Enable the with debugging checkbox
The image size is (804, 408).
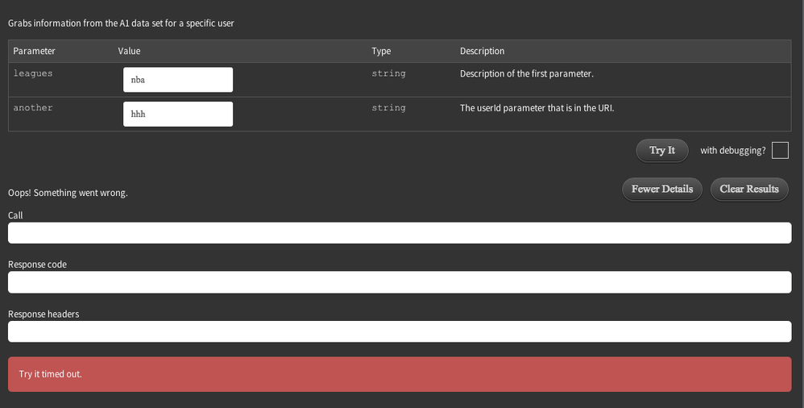pyautogui.click(x=779, y=151)
